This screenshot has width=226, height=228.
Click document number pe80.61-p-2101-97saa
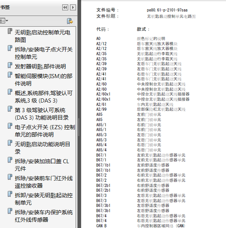[x=167, y=10]
